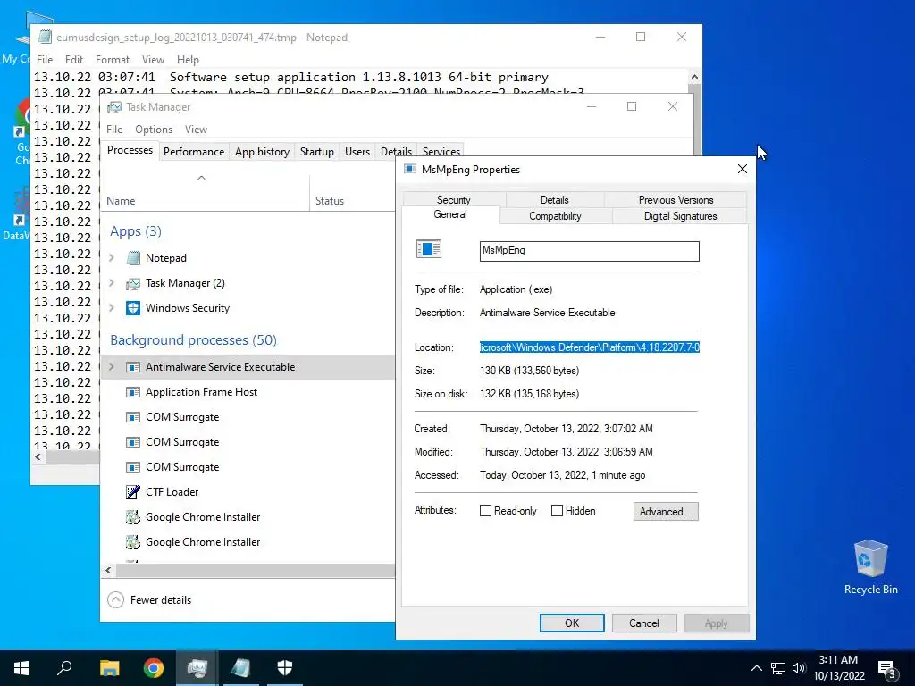The width and height of the screenshot is (915, 686).
Task: Click Notepad horizontal scrollbar left arrow
Action: (x=38, y=457)
